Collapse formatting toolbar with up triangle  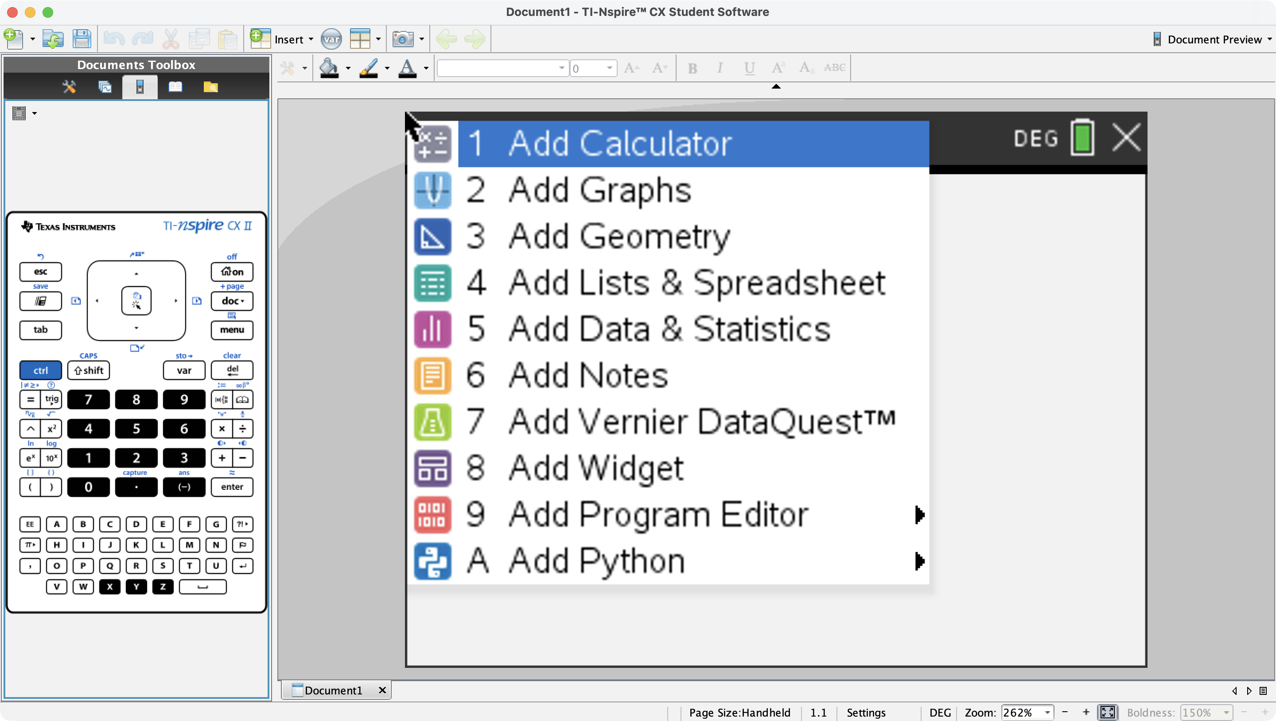click(776, 87)
